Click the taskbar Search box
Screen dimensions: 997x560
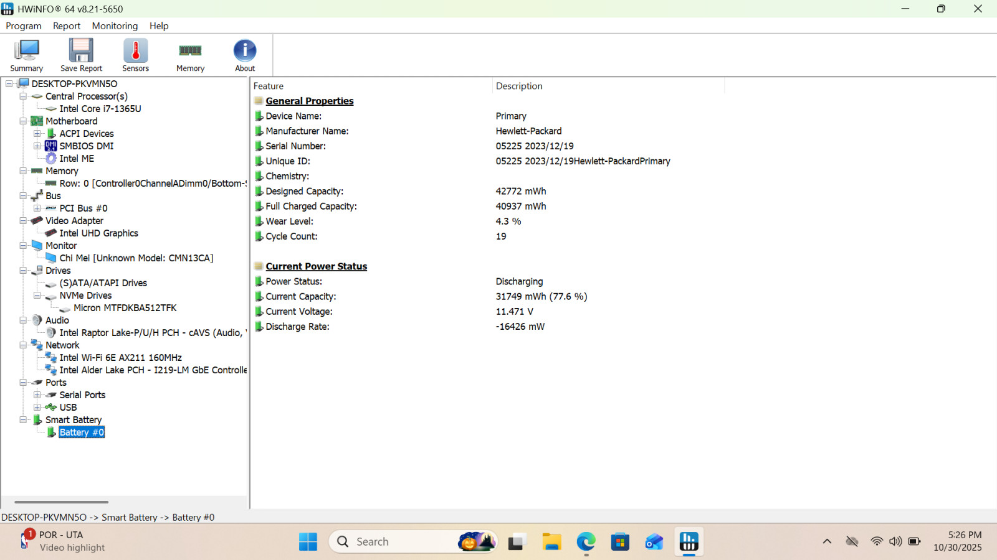[x=413, y=542]
